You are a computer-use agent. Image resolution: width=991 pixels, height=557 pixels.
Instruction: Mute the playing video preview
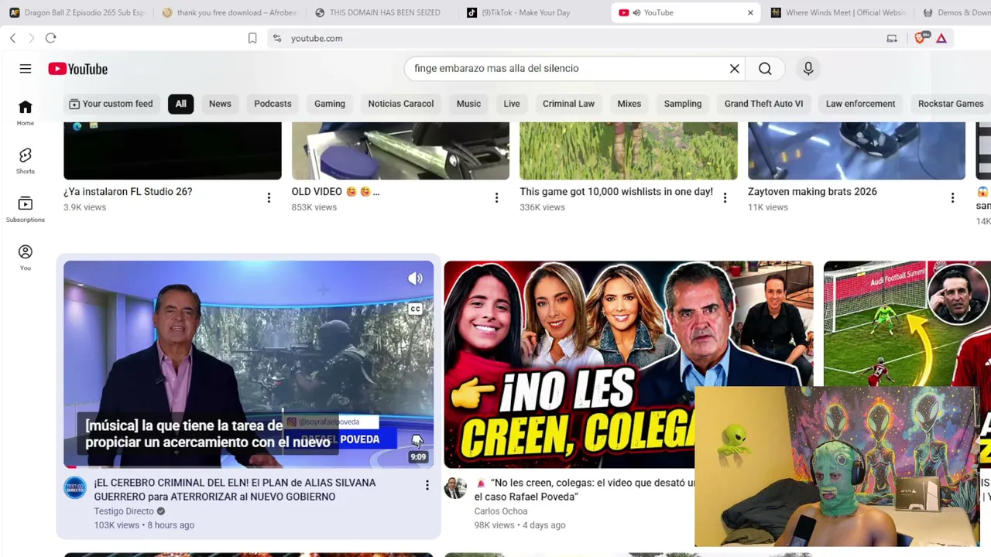[x=415, y=278]
